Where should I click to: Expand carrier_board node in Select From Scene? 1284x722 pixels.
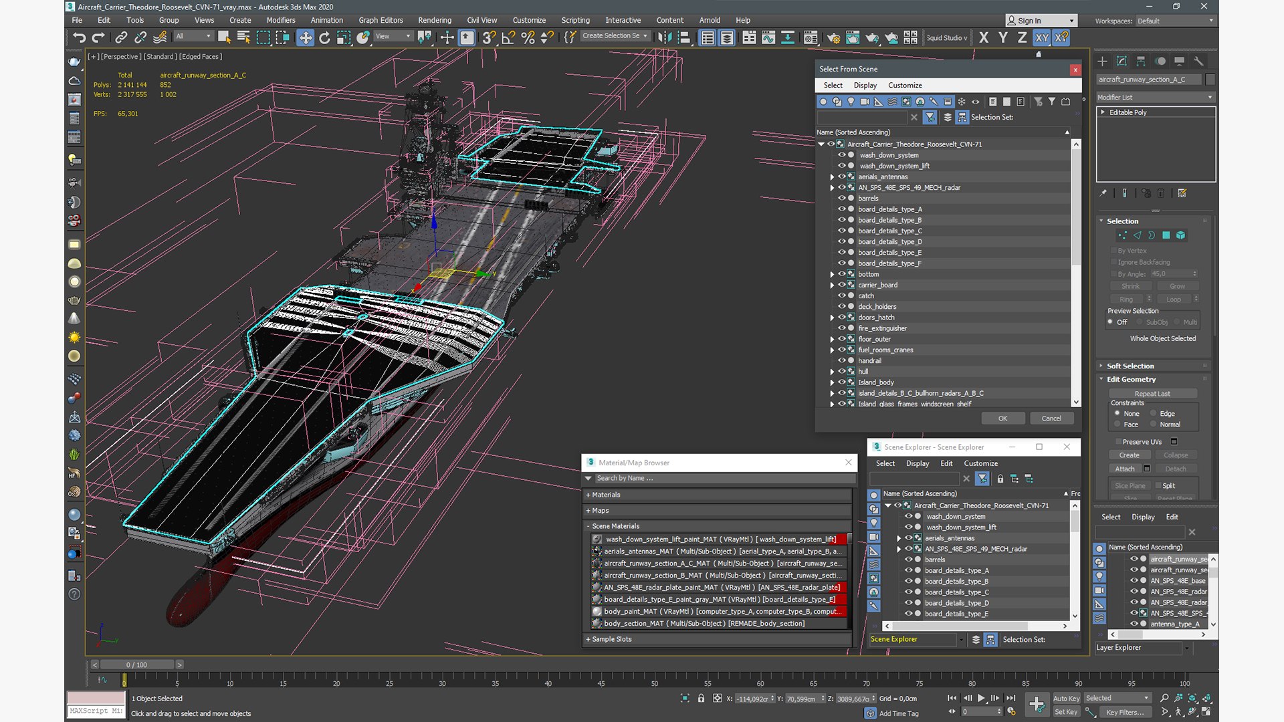pos(832,285)
